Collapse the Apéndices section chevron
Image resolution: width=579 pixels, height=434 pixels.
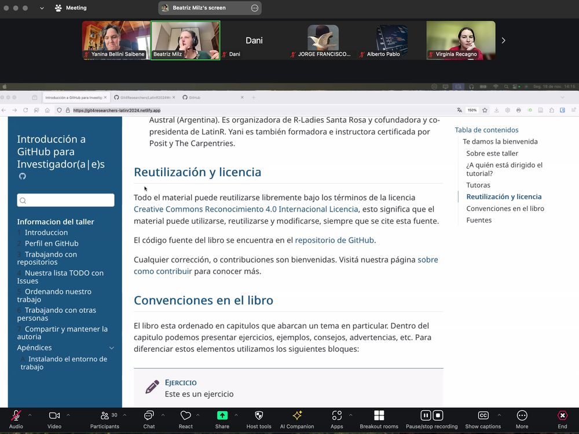(112, 348)
